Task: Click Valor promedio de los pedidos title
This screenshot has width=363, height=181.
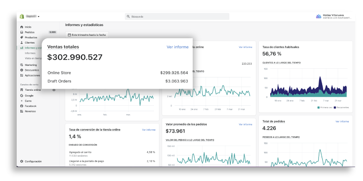Action: (186, 124)
